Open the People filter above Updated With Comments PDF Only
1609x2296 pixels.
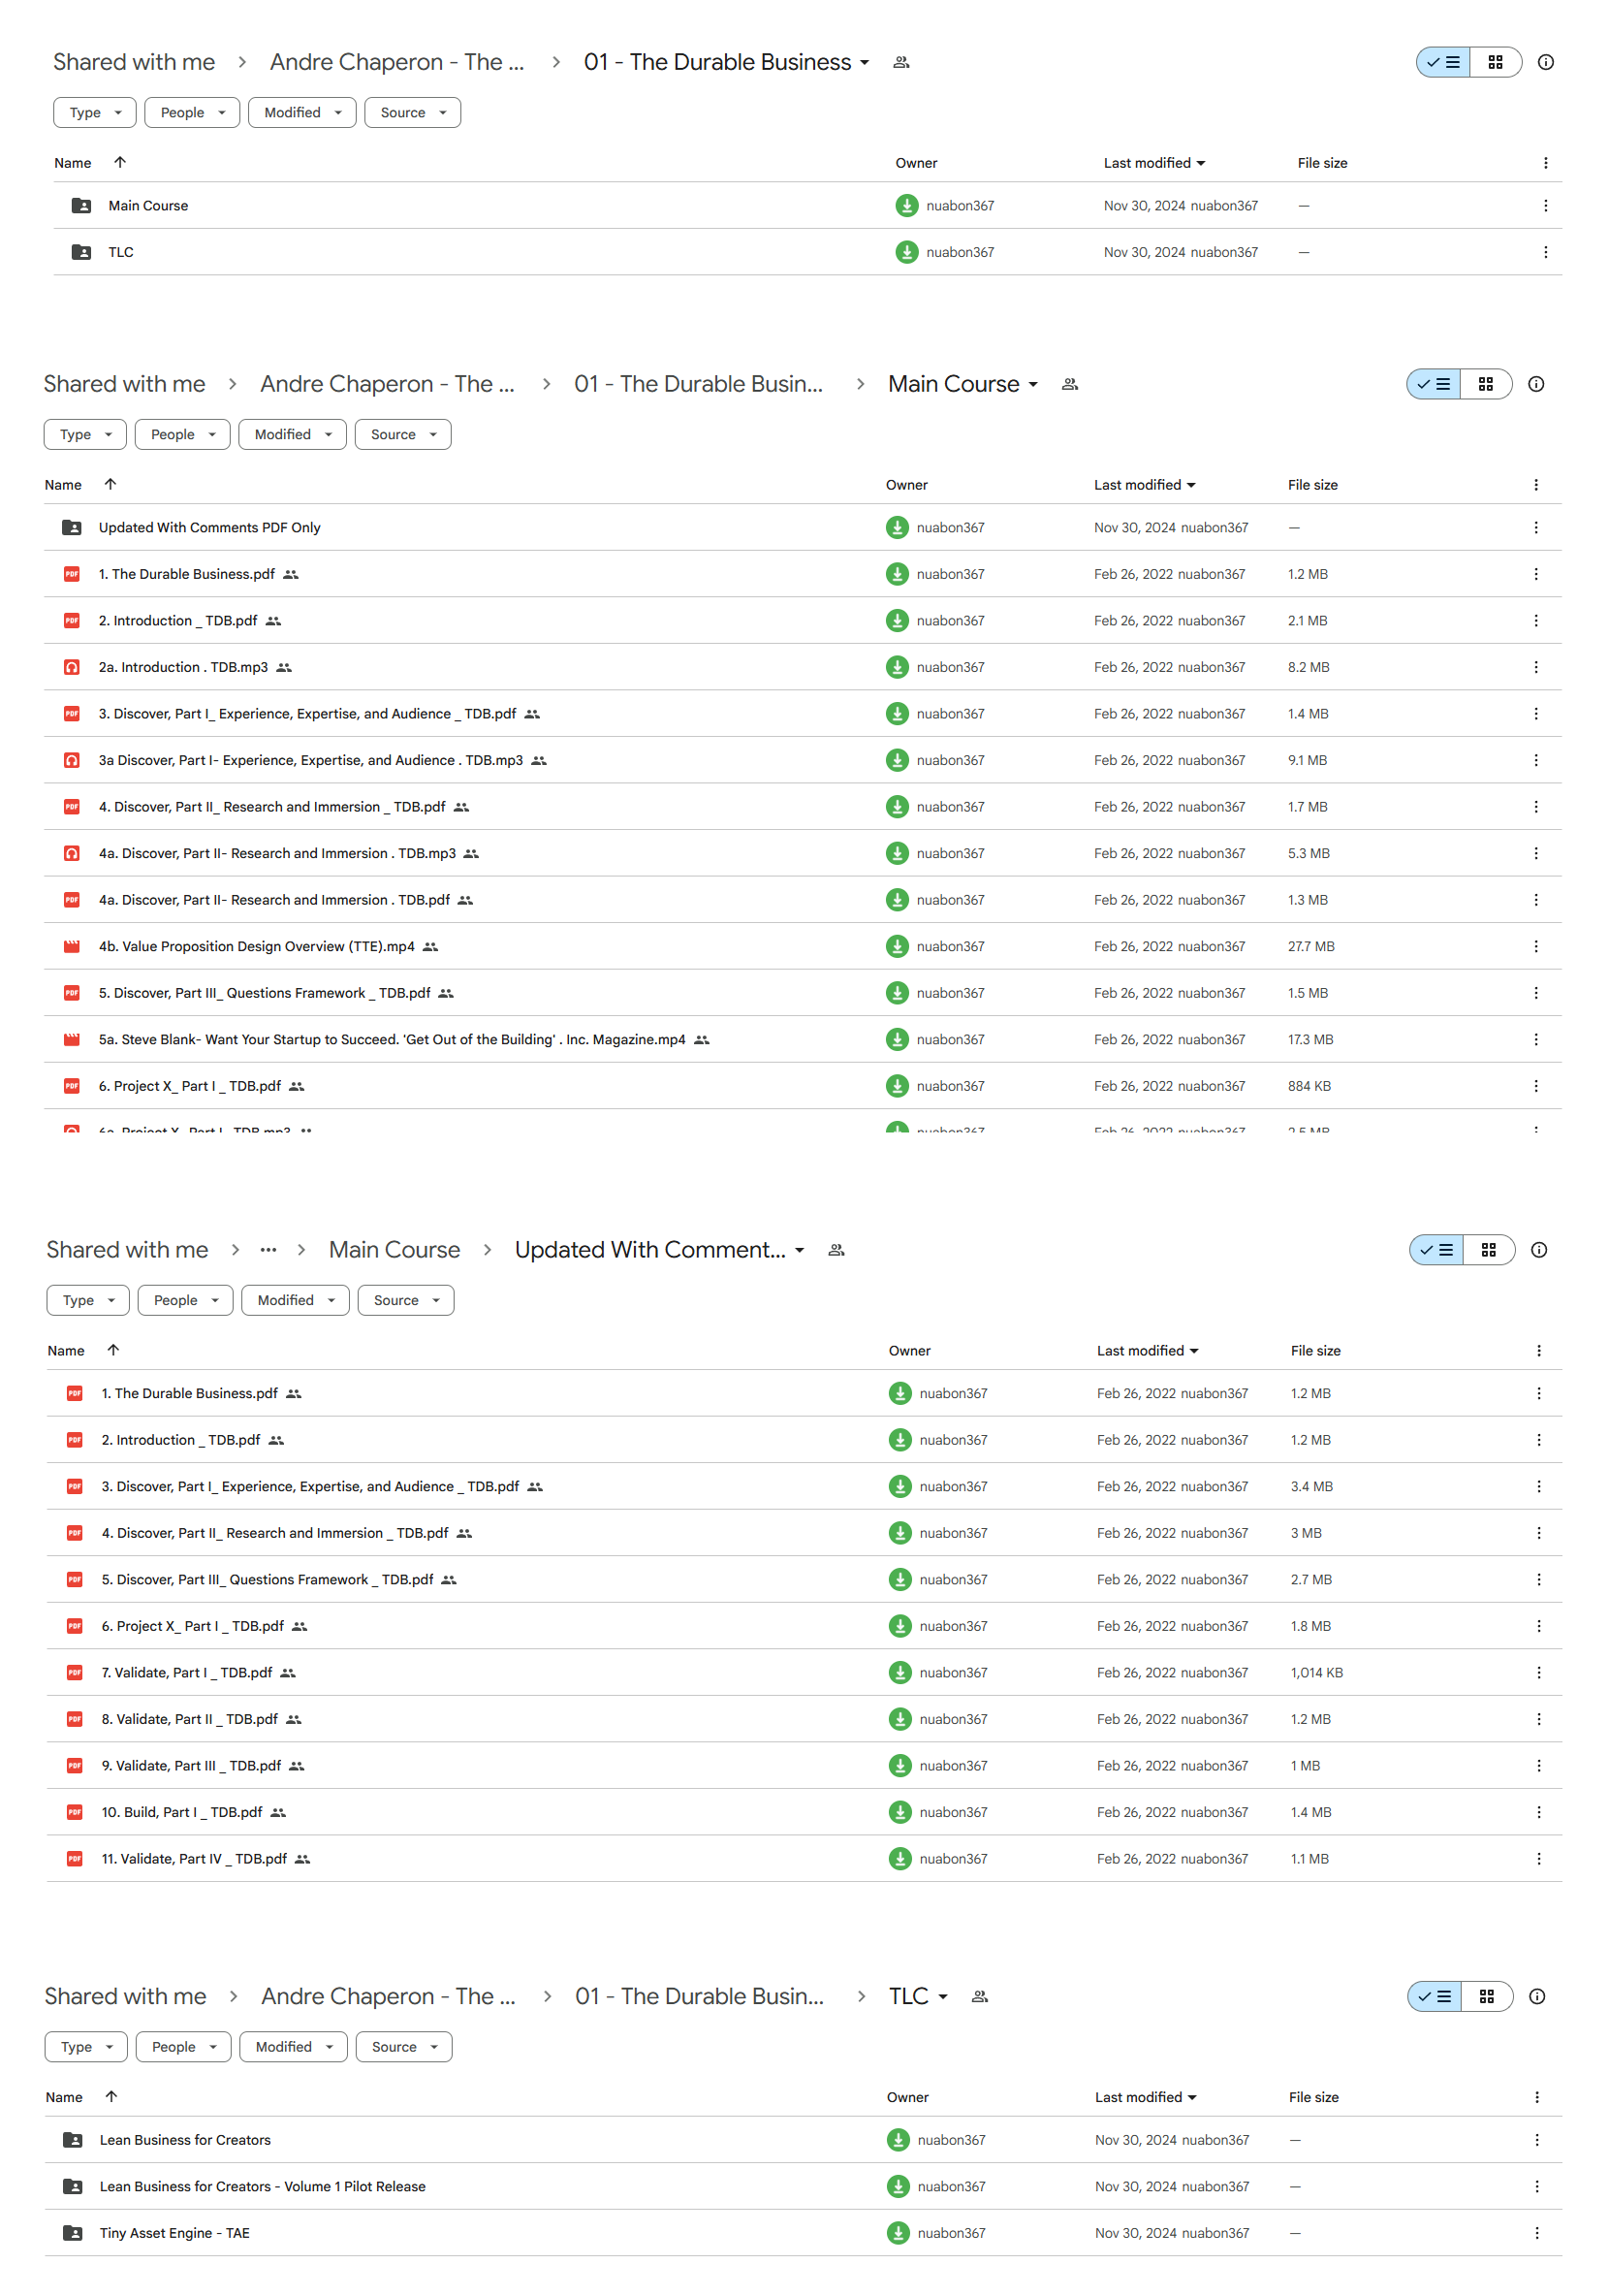pyautogui.click(x=183, y=435)
